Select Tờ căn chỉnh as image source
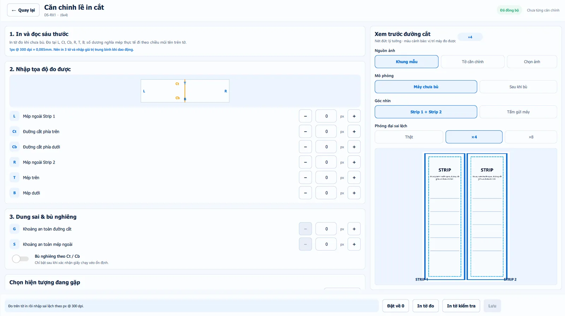Viewport: 565px width, 316px height. click(472, 62)
